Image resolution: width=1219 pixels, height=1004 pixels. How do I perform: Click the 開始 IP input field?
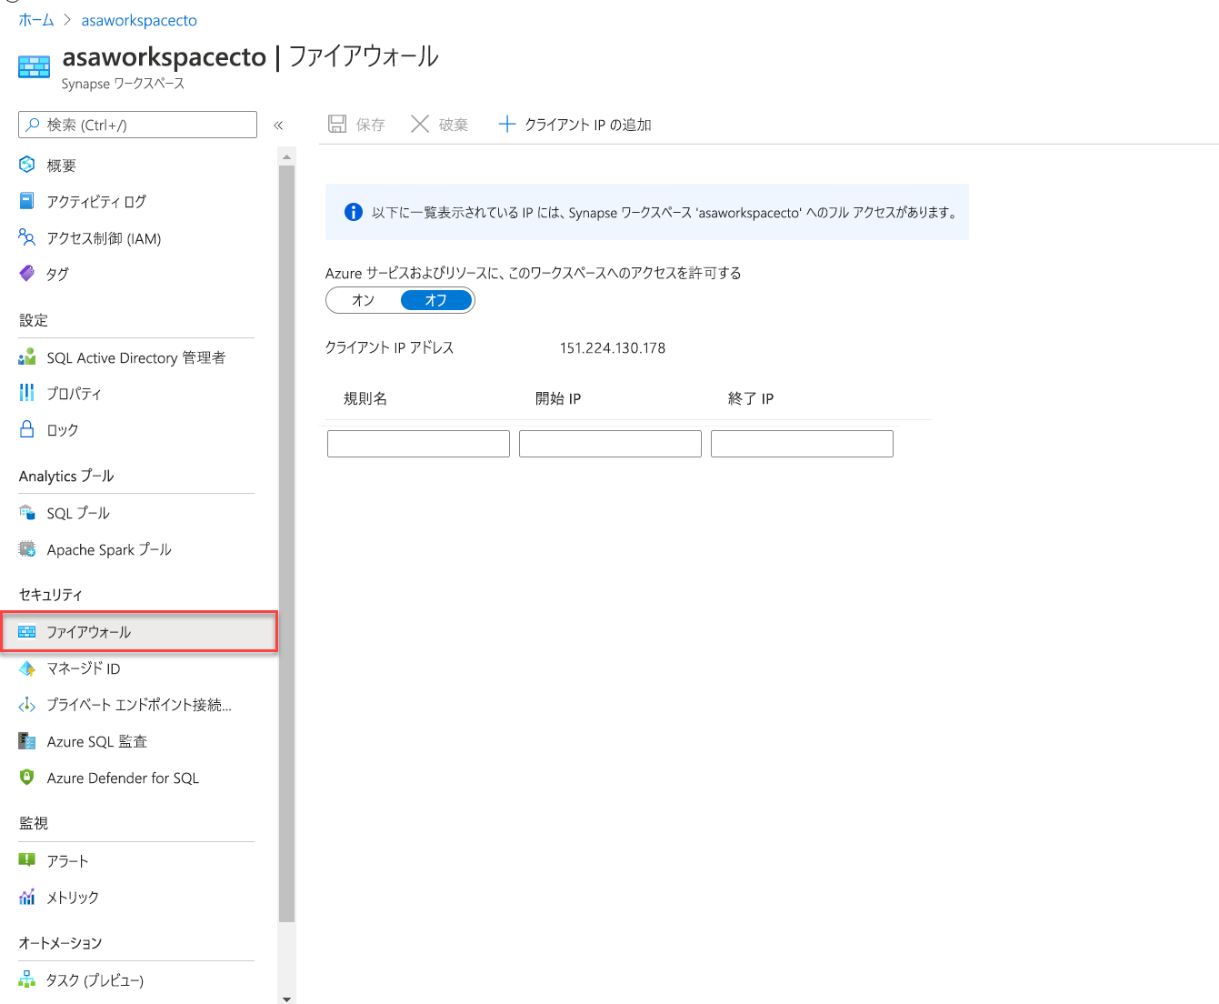point(610,444)
